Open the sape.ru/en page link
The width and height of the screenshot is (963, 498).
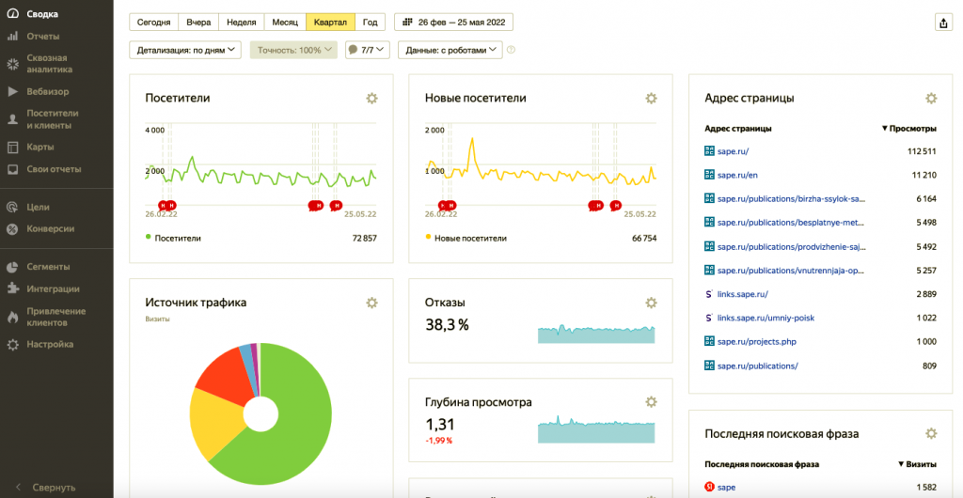click(x=737, y=176)
